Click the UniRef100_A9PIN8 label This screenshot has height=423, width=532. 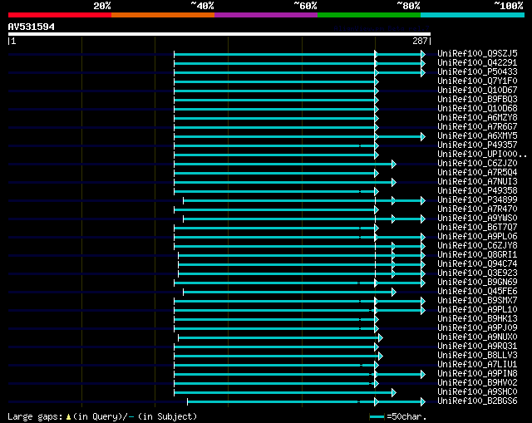(x=477, y=374)
